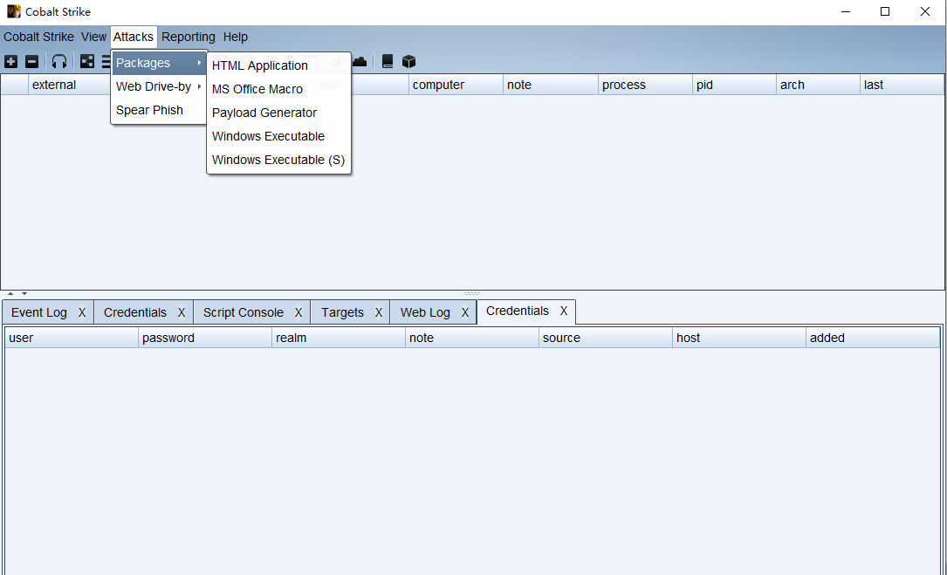The image size is (947, 575).
Task: Click the disconnect minus icon
Action: pyautogui.click(x=32, y=62)
